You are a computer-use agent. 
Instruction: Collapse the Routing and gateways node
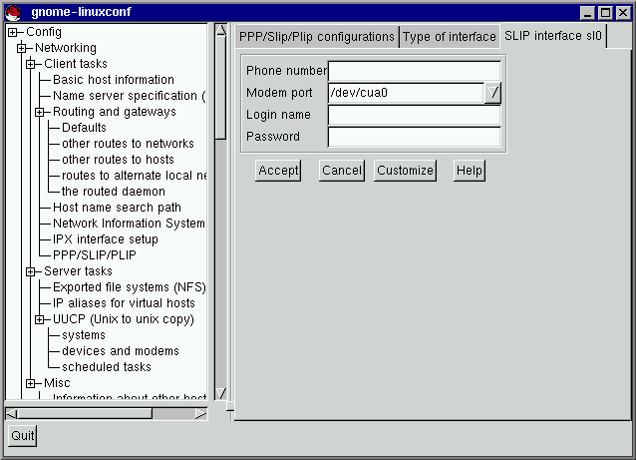pyautogui.click(x=40, y=112)
